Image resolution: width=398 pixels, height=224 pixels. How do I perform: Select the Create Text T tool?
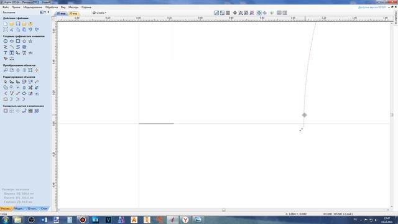[6, 53]
